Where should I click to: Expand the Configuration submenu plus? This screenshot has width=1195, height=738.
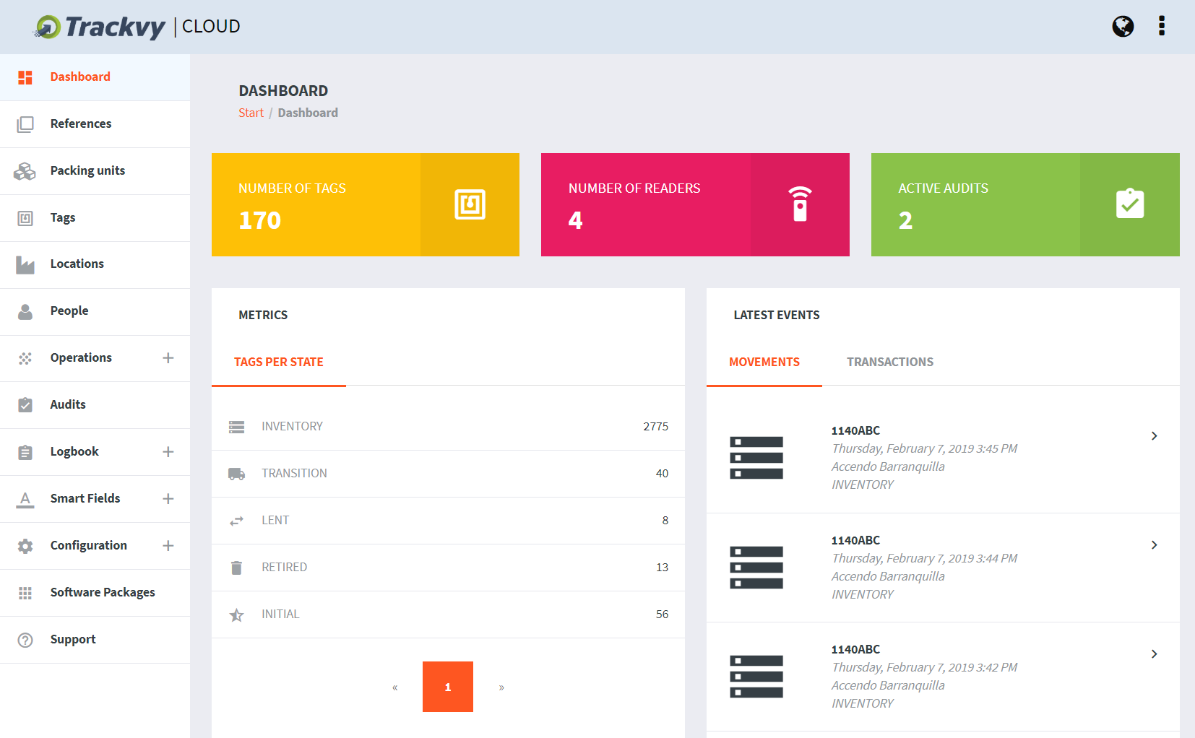tap(168, 546)
